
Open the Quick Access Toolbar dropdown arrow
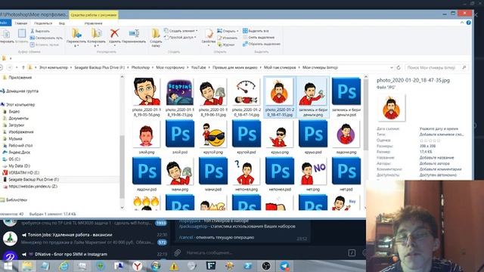[x=11, y=58]
